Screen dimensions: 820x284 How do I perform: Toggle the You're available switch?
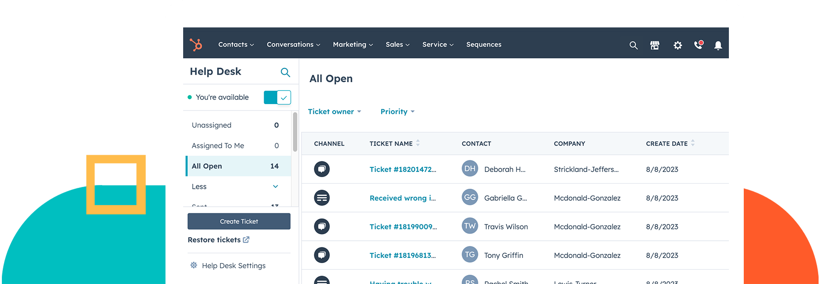click(277, 98)
